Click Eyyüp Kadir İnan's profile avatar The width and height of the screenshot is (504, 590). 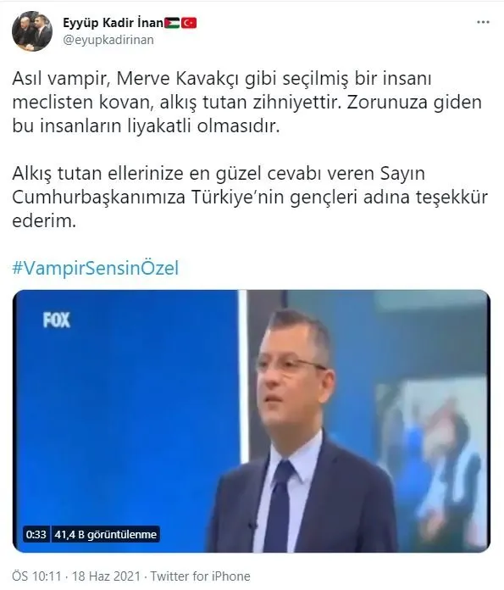pyautogui.click(x=32, y=31)
